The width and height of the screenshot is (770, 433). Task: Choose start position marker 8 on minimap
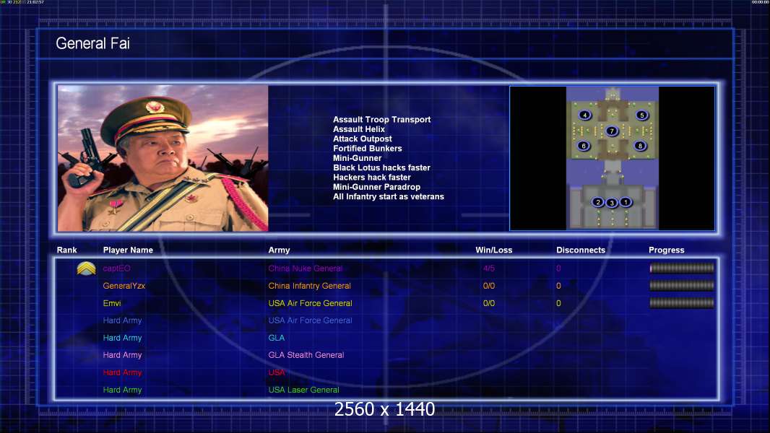tap(640, 146)
